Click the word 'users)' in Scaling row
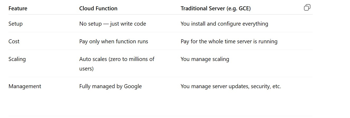Image resolution: width=350 pixels, height=118 pixels. tap(86, 69)
